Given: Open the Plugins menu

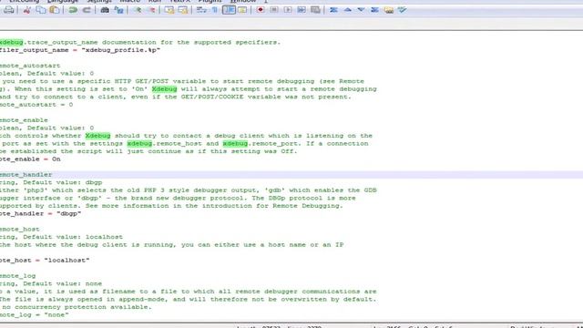Looking at the screenshot, I should (210, 1).
